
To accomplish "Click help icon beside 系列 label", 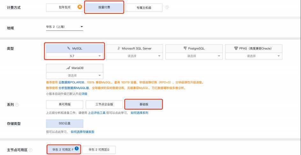I will (17, 105).
